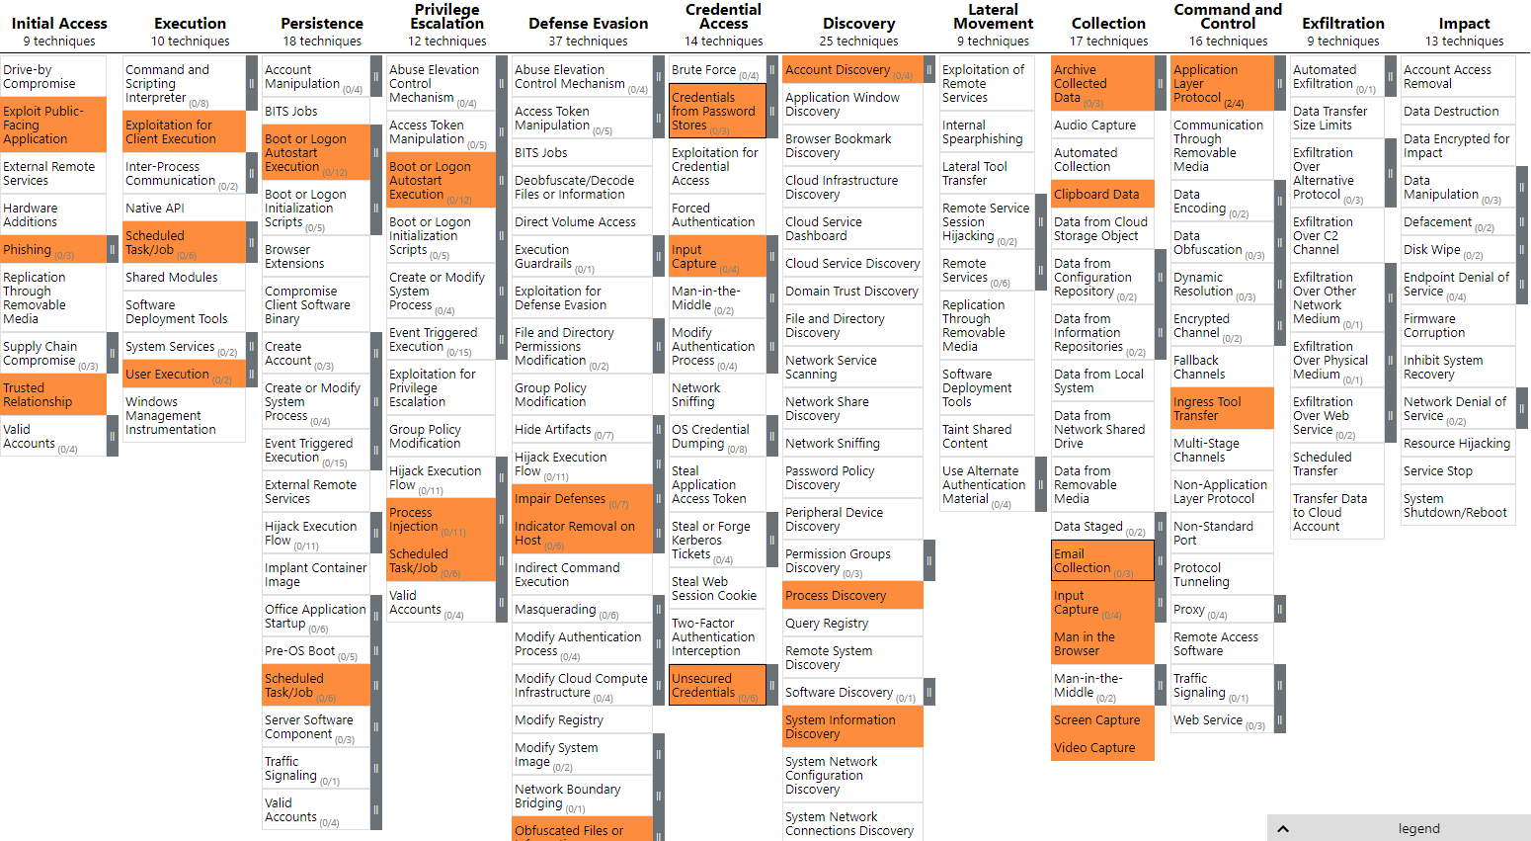Expand Network Denial of Service sub-techniques

coord(1522,408)
